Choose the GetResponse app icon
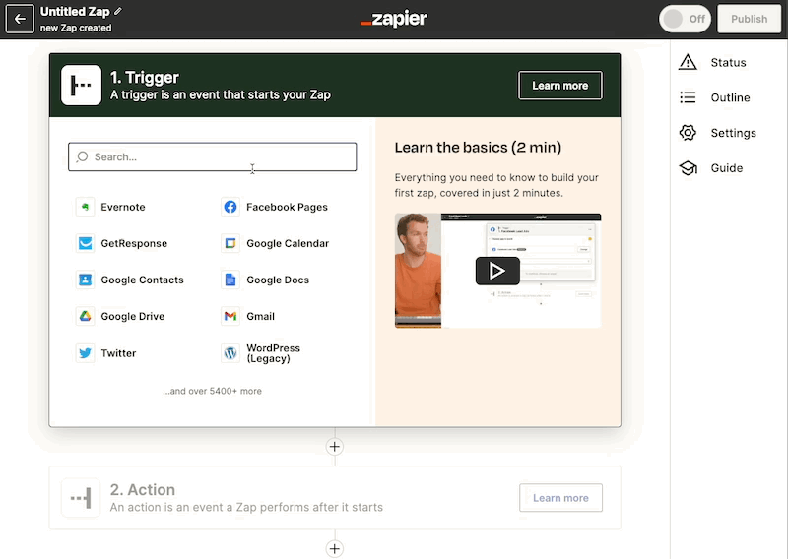 pyautogui.click(x=85, y=243)
